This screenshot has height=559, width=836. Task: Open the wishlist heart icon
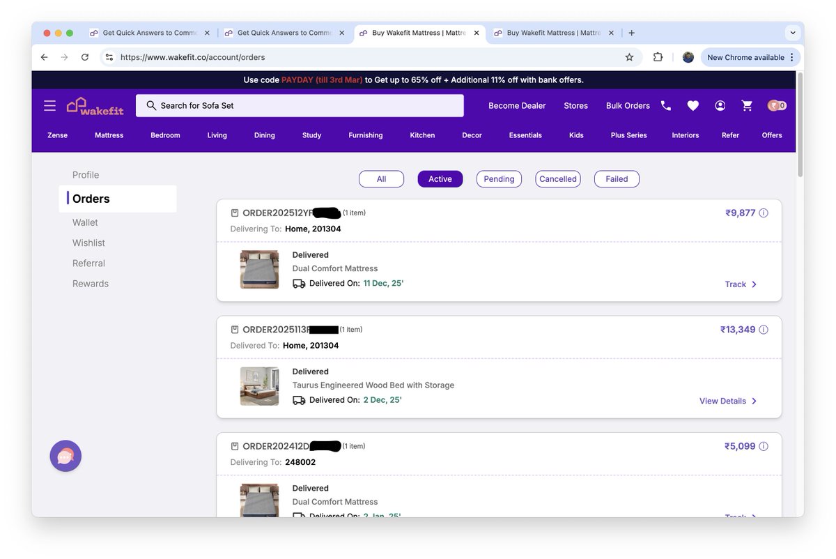click(693, 106)
